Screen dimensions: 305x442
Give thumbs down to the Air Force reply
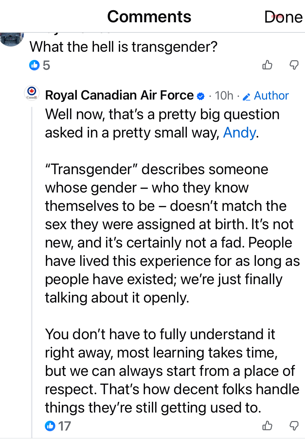[x=294, y=426]
